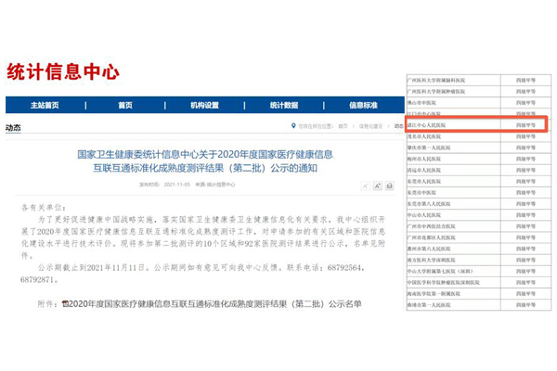Click table row 中山市人民医院
Viewport: 557px width, 371px height.
[x=479, y=215]
